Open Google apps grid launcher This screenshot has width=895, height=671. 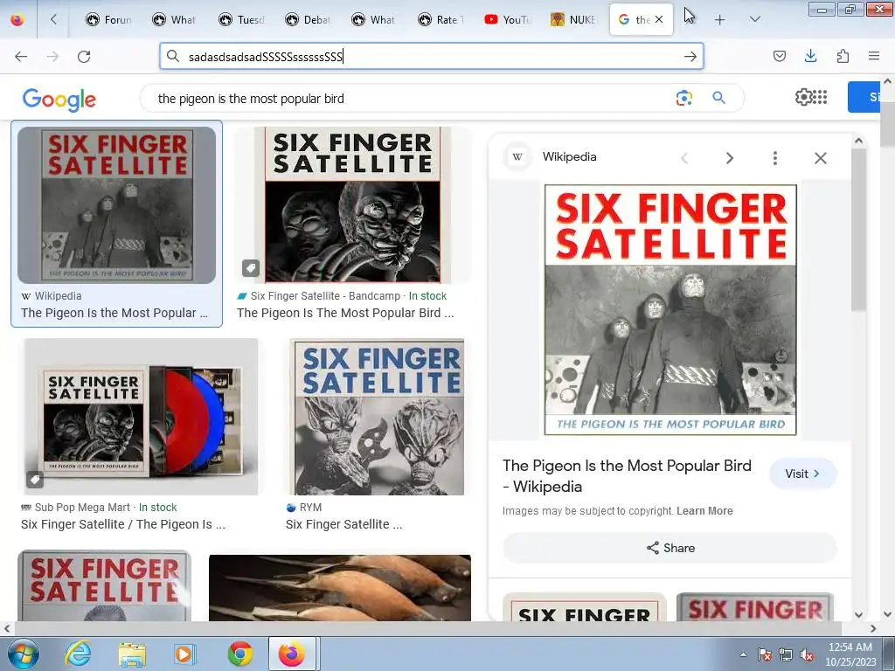pyautogui.click(x=820, y=97)
